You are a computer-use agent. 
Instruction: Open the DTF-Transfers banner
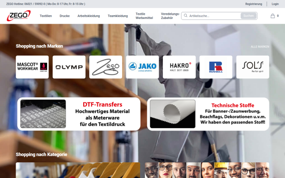(79, 114)
